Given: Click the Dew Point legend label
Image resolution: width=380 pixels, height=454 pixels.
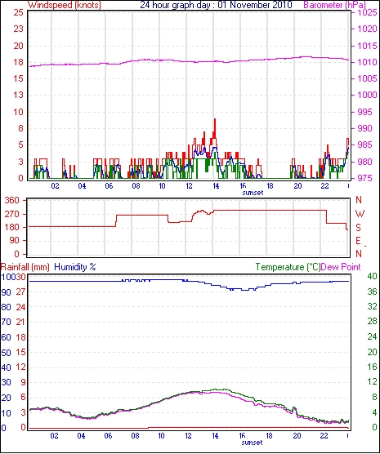Looking at the screenshot, I should coord(341,267).
